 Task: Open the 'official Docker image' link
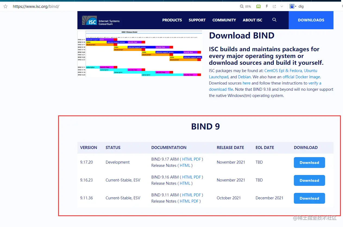(x=301, y=77)
